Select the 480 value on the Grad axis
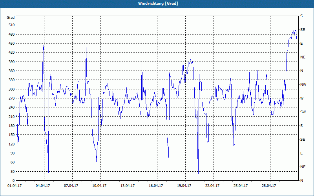 (12, 34)
